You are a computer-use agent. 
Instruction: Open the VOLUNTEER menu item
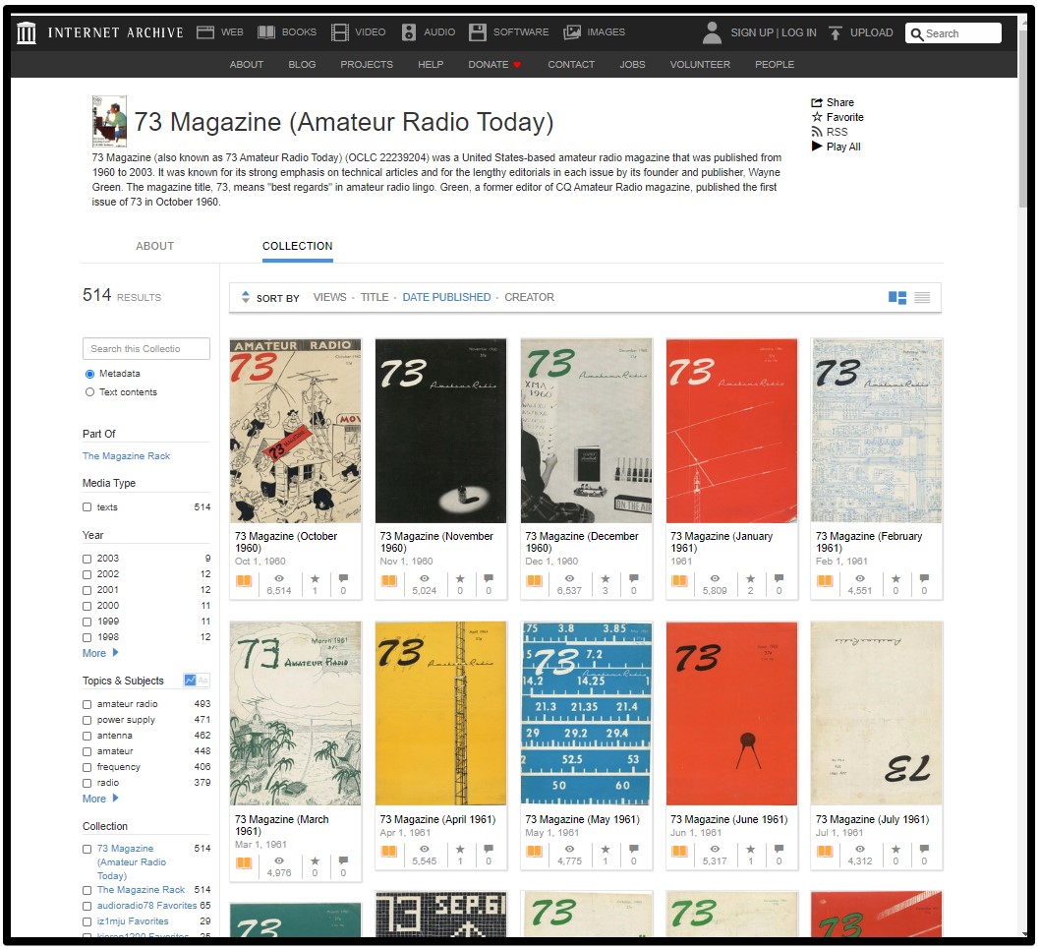(700, 64)
